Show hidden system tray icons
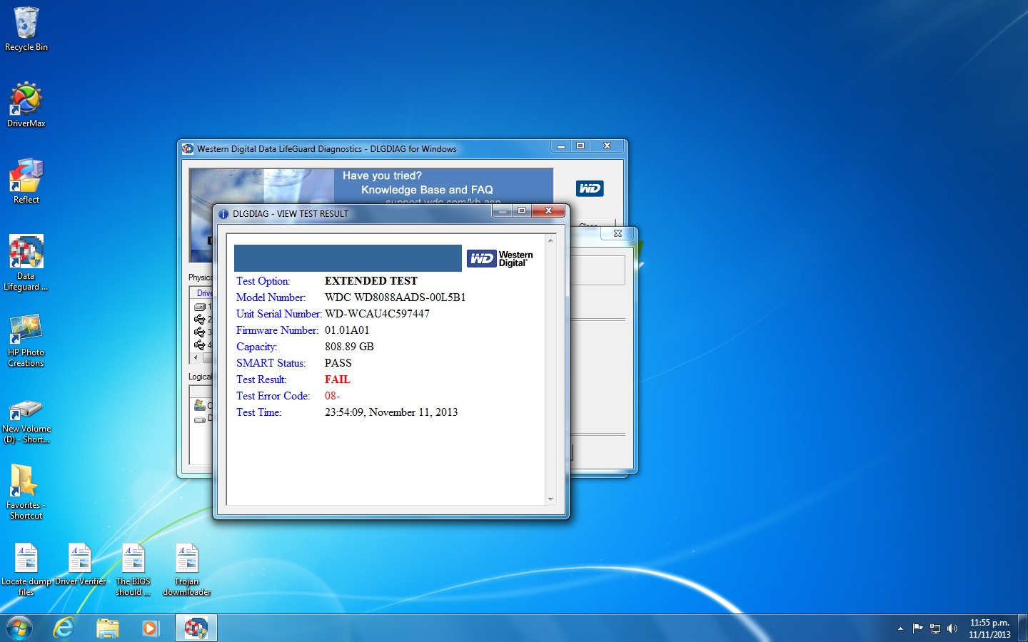The image size is (1028, 642). tap(900, 628)
